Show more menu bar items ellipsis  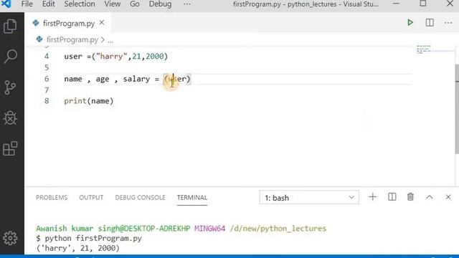click(x=186, y=4)
